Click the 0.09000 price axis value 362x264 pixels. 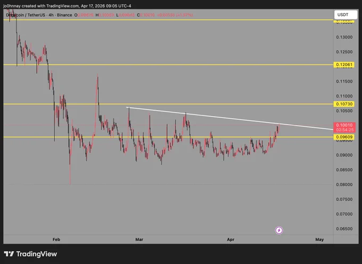[x=344, y=155]
